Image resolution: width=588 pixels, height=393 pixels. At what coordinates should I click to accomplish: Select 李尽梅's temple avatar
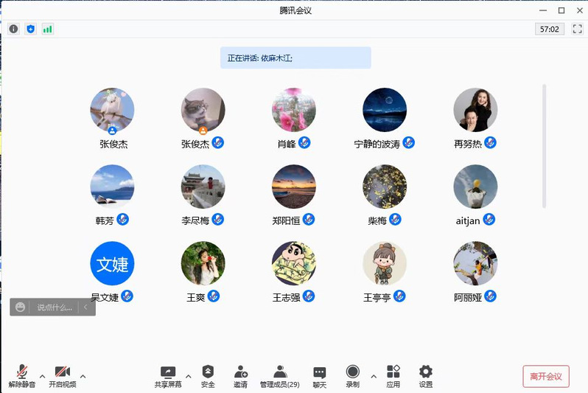[x=203, y=187]
